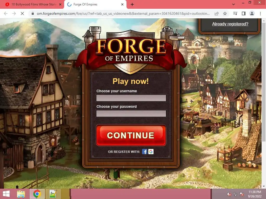Open the media controls icon
Image resolution: width=266 pixels, height=199 pixels.
point(235,13)
